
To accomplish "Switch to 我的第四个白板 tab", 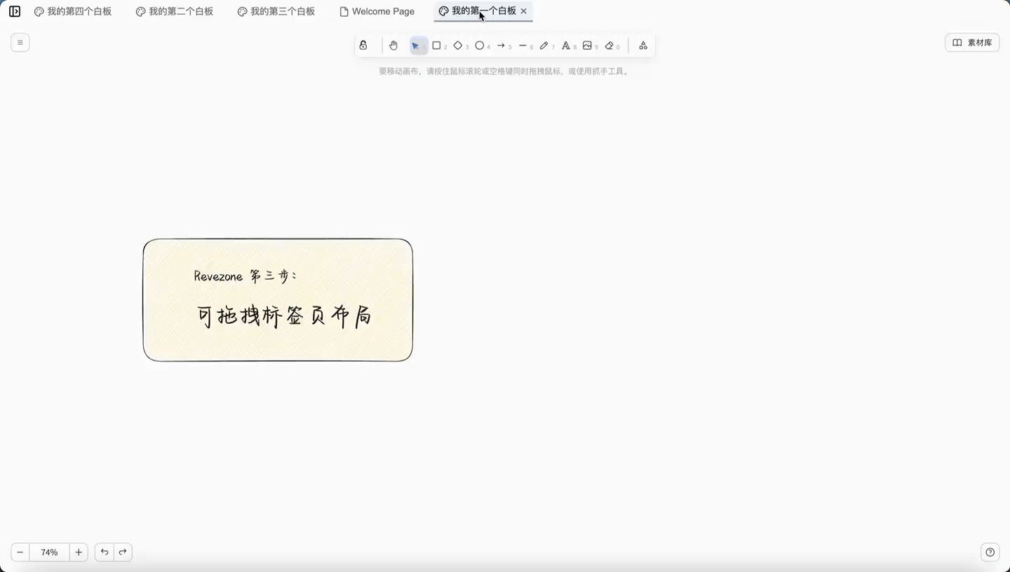I will click(73, 11).
